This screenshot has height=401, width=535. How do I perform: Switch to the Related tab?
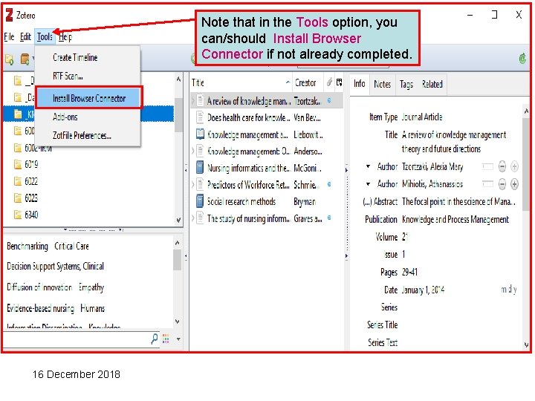(432, 84)
